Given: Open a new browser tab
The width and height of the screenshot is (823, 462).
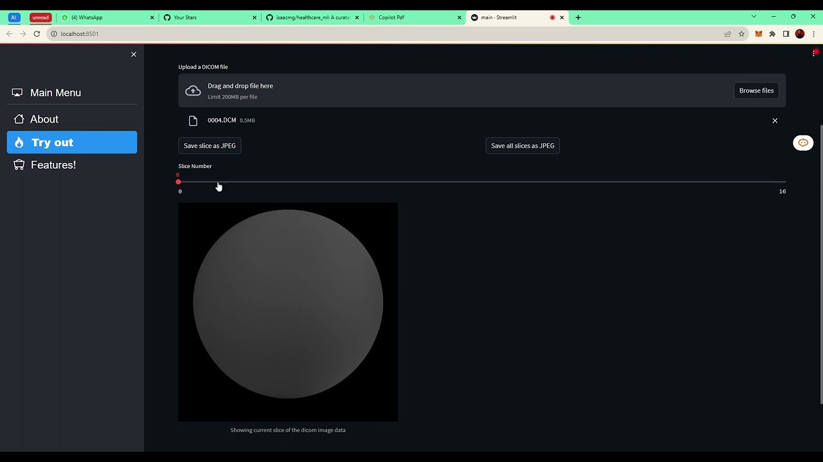Looking at the screenshot, I should [578, 17].
